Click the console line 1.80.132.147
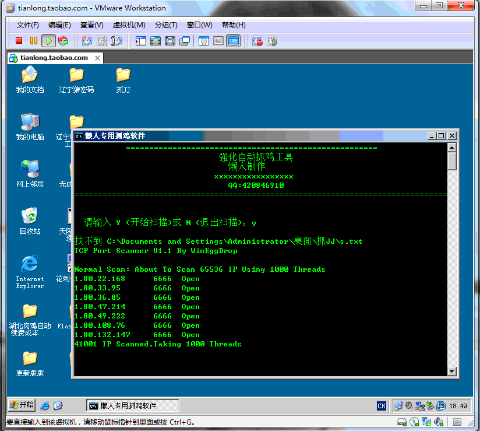 point(137,335)
